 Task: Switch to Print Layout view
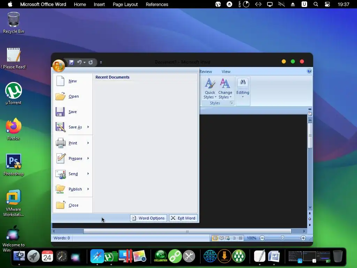click(215, 238)
